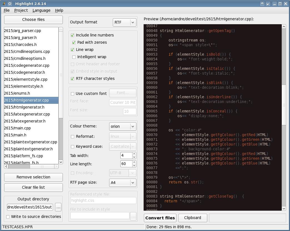Click preview scroll-down arrow
The width and height of the screenshot is (290, 231).
[x=284, y=208]
